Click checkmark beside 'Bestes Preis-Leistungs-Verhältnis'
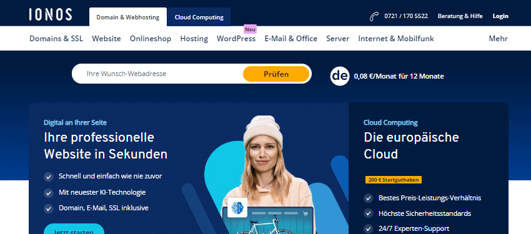The image size is (531, 234). click(369, 198)
